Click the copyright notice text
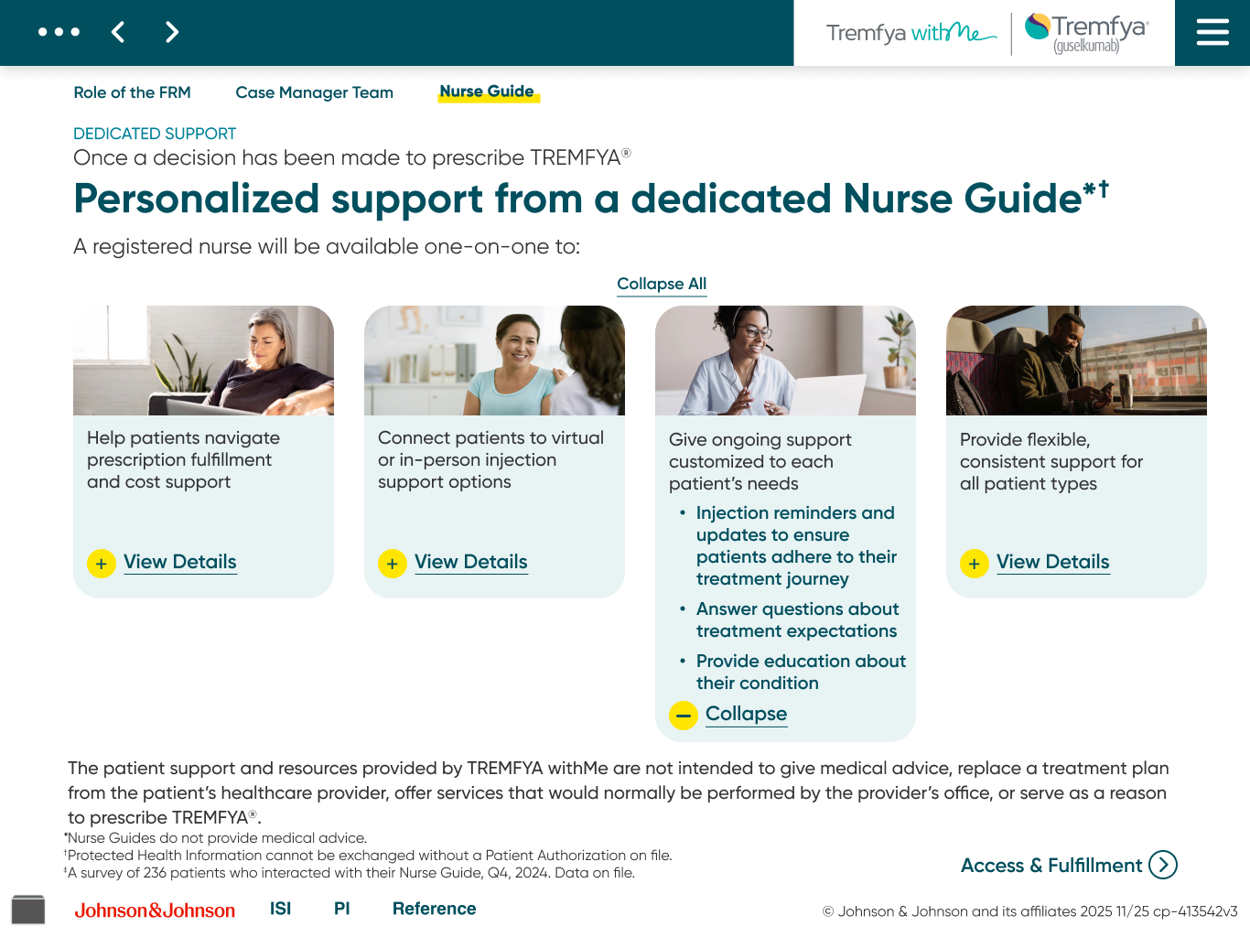Viewport: 1250px width, 937px height. click(x=1029, y=911)
